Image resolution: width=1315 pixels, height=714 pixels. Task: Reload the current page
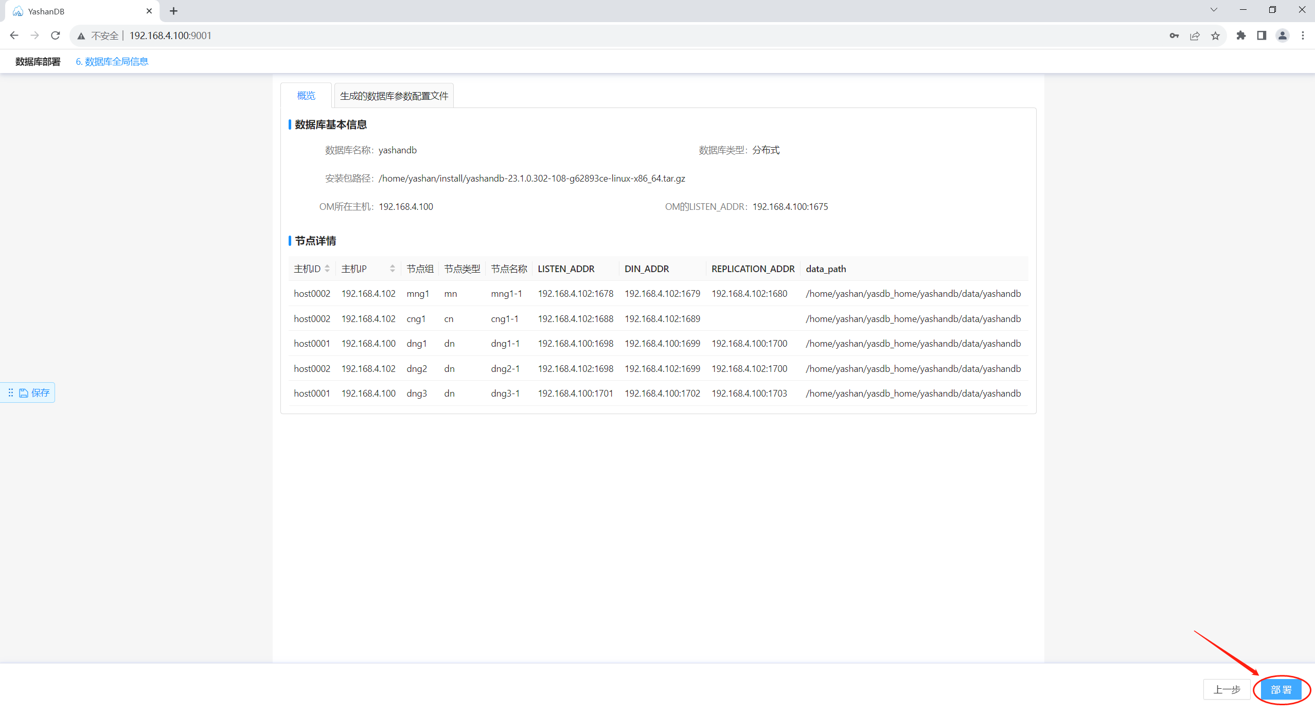(x=56, y=35)
